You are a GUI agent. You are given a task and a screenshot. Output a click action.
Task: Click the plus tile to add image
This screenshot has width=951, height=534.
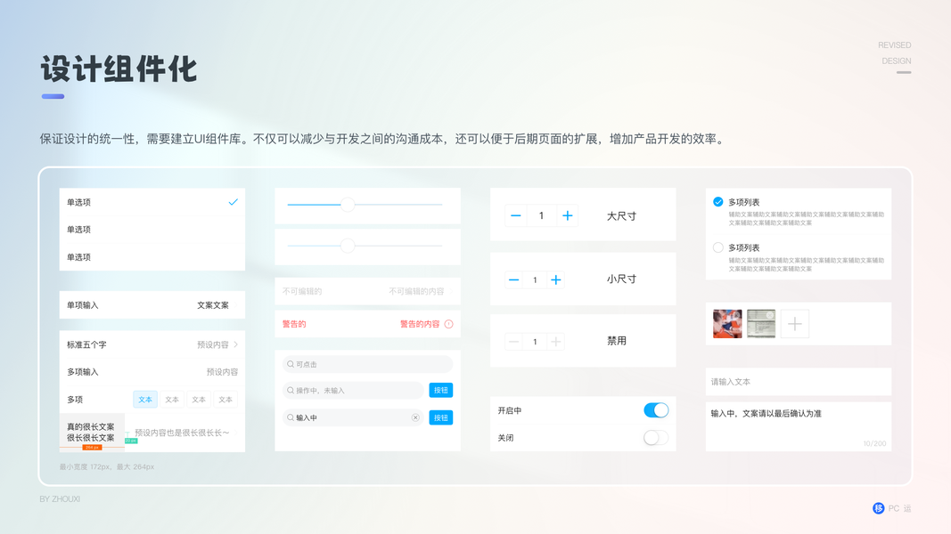795,324
